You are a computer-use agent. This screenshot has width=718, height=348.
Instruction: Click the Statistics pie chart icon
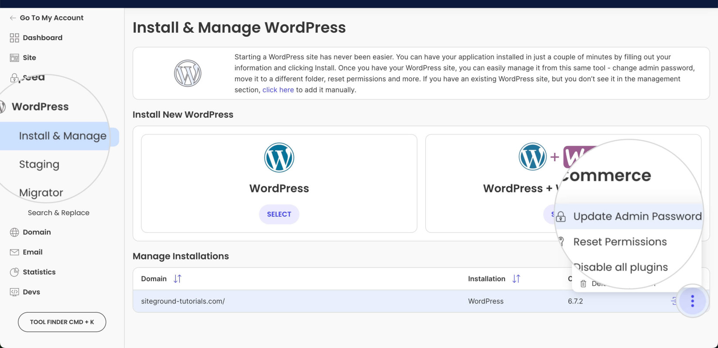click(14, 272)
